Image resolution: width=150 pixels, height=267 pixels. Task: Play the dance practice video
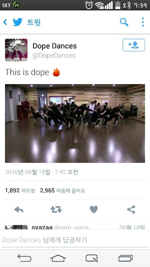coord(75,123)
